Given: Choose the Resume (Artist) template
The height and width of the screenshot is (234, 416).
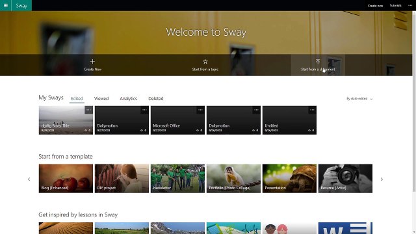Looking at the screenshot, I should click(x=345, y=178).
